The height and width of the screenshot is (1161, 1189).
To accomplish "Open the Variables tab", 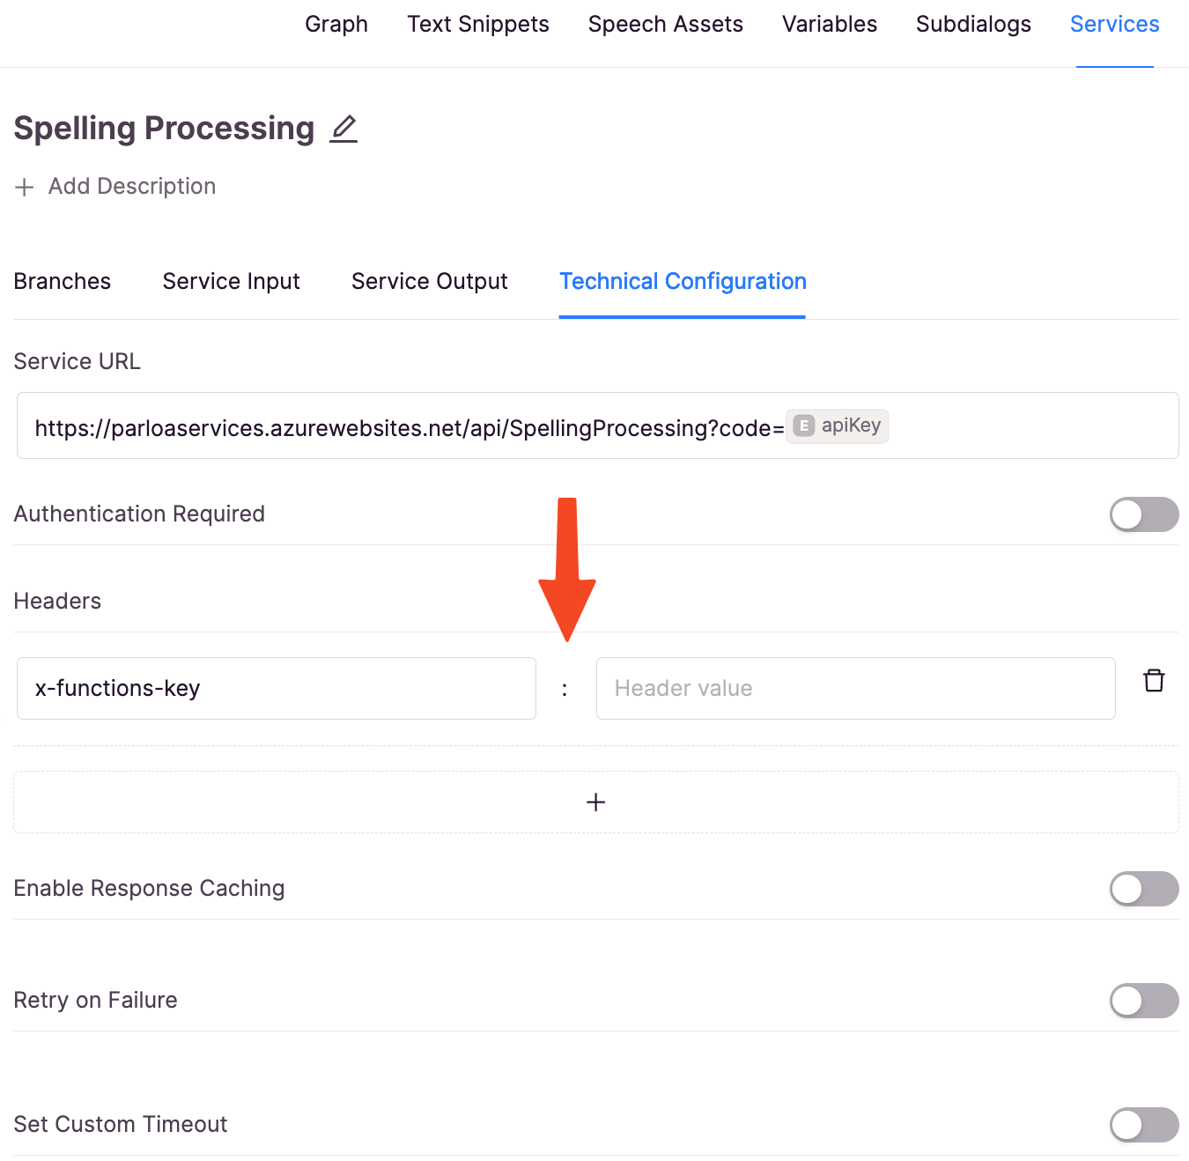I will click(x=830, y=25).
